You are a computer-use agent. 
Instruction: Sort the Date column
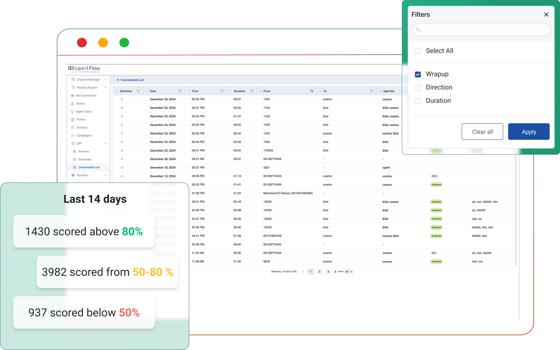(x=180, y=91)
